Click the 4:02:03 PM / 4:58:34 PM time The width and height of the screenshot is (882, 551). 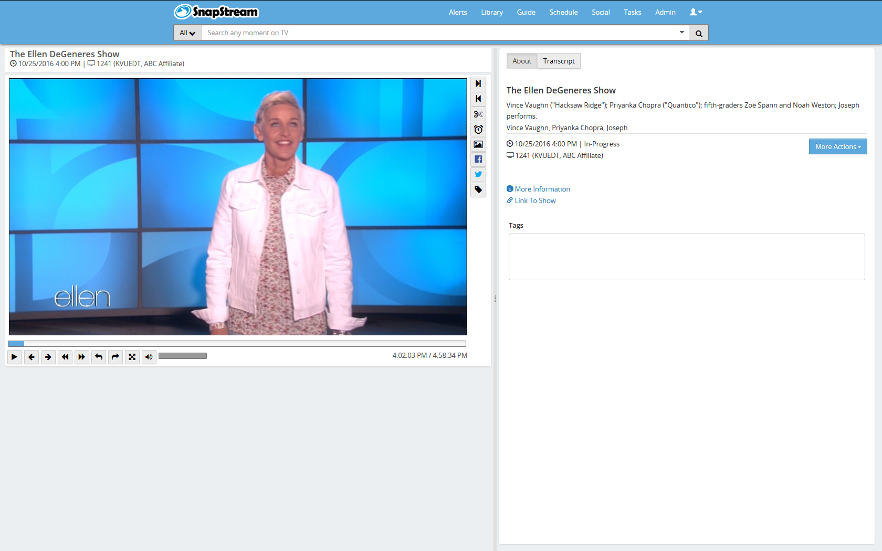coord(430,355)
